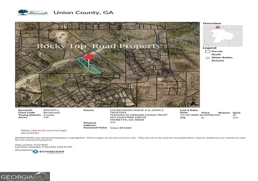Click the red marker in the Overview map
Image resolution: width=258 pixels, height=181 pixels.
click(218, 27)
